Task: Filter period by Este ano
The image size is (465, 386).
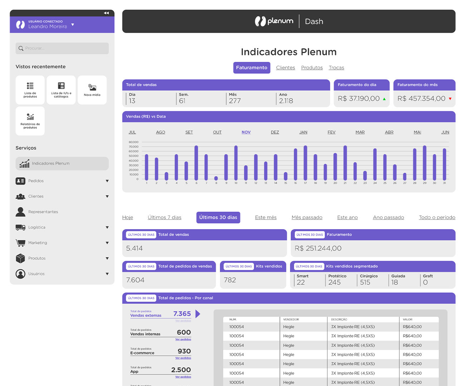Action: [x=347, y=217]
